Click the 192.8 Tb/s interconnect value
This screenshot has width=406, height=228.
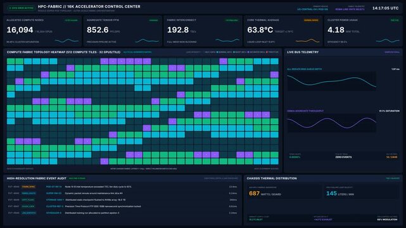178,30
